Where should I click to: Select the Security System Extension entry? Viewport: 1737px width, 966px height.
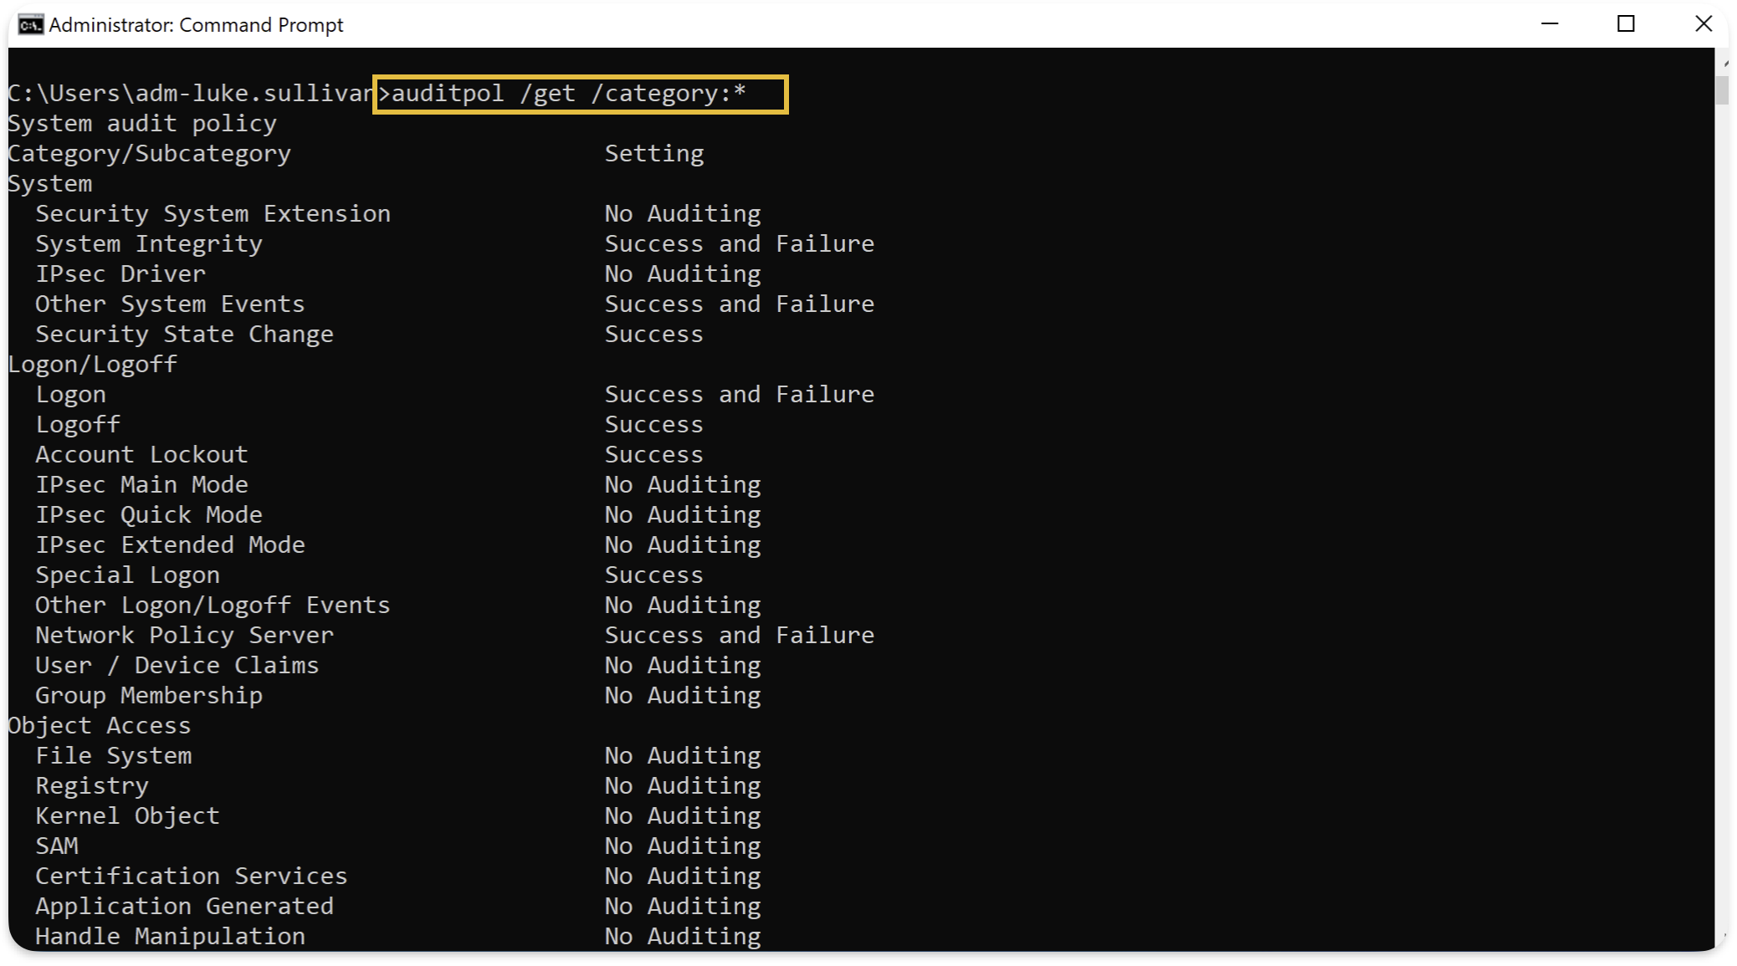pyautogui.click(x=213, y=213)
